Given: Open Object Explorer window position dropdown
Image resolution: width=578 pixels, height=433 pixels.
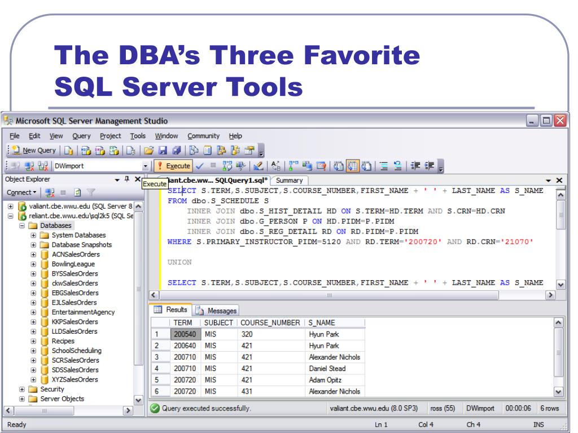Looking at the screenshot, I should pos(117,180).
